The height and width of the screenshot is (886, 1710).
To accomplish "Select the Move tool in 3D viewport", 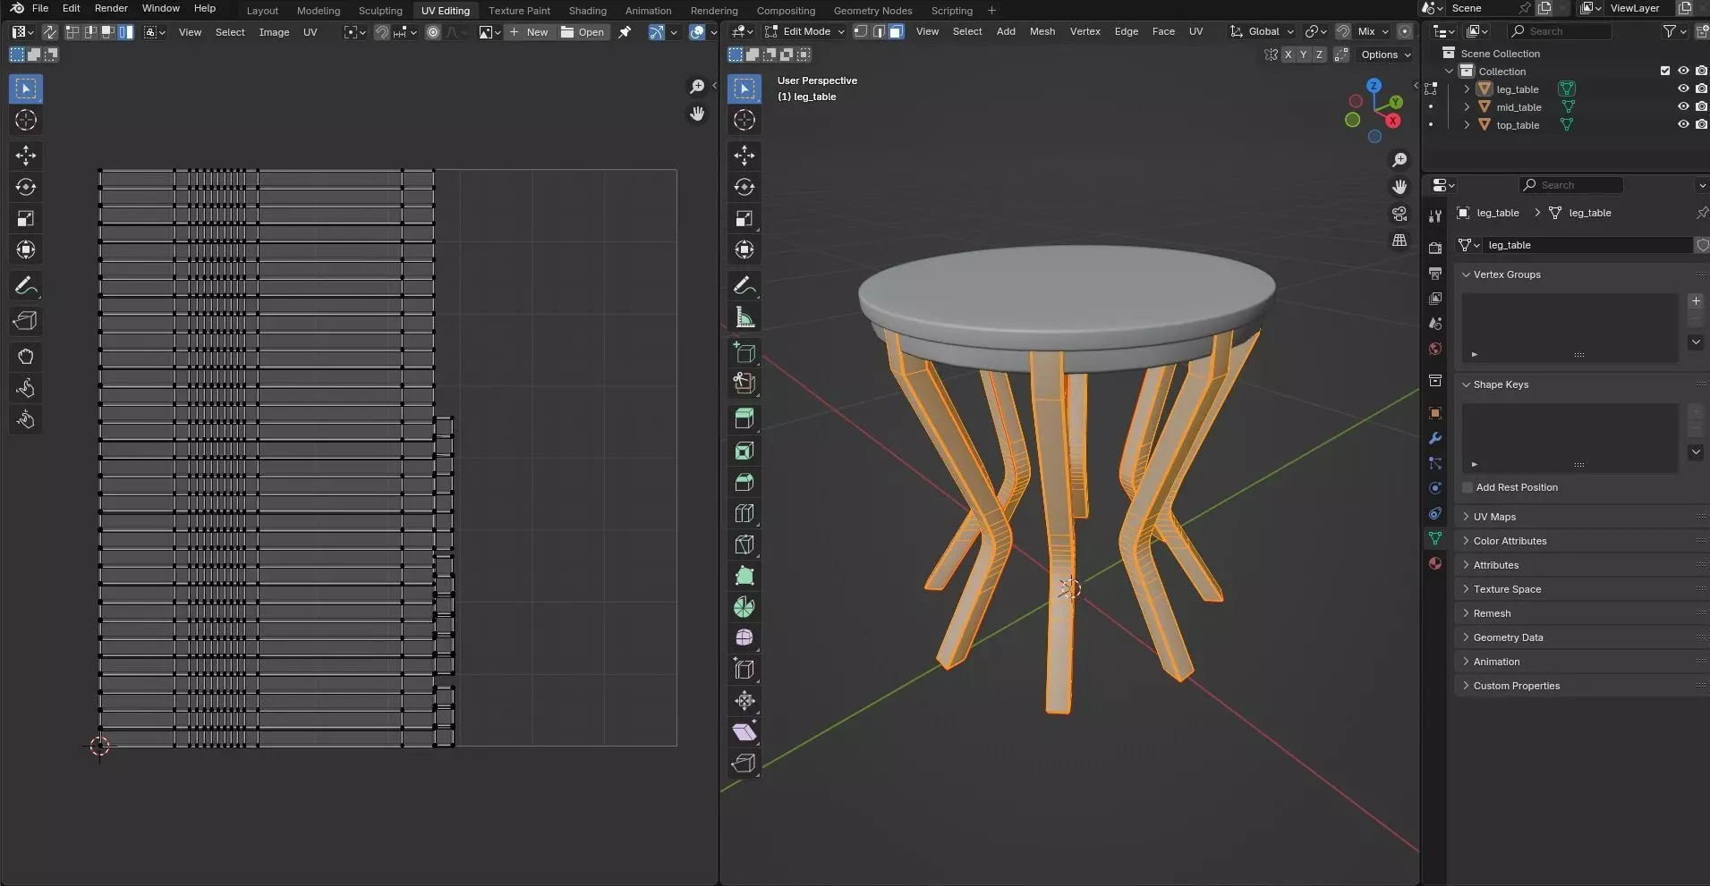I will pos(744,156).
